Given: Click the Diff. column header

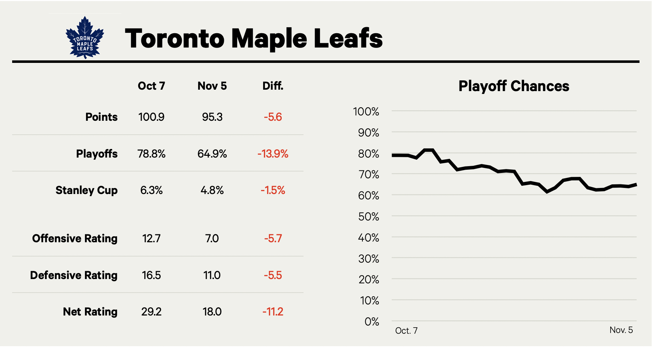Looking at the screenshot, I should pyautogui.click(x=273, y=86).
